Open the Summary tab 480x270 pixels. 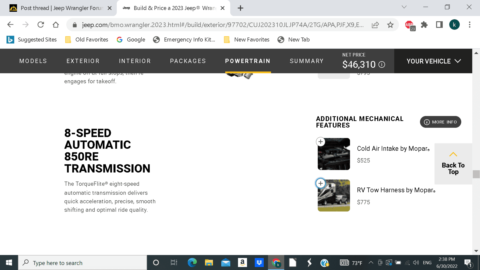(306, 61)
